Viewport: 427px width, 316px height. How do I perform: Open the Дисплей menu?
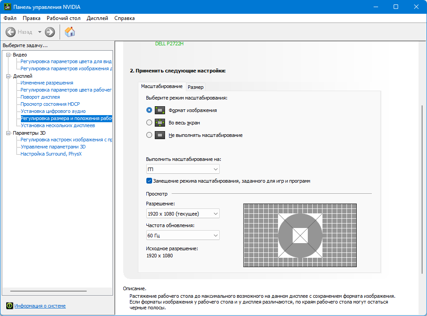97,18
